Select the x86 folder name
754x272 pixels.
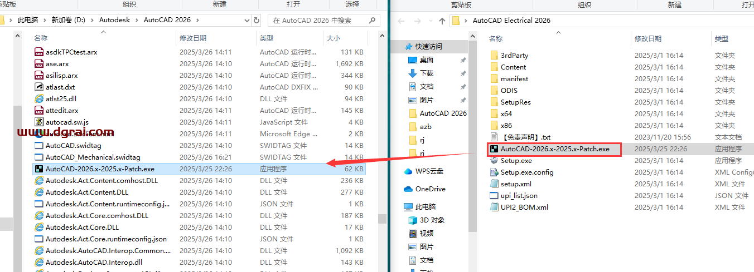point(506,125)
